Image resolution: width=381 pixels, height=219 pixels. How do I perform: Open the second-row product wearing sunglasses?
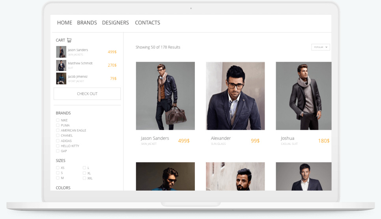point(166,176)
